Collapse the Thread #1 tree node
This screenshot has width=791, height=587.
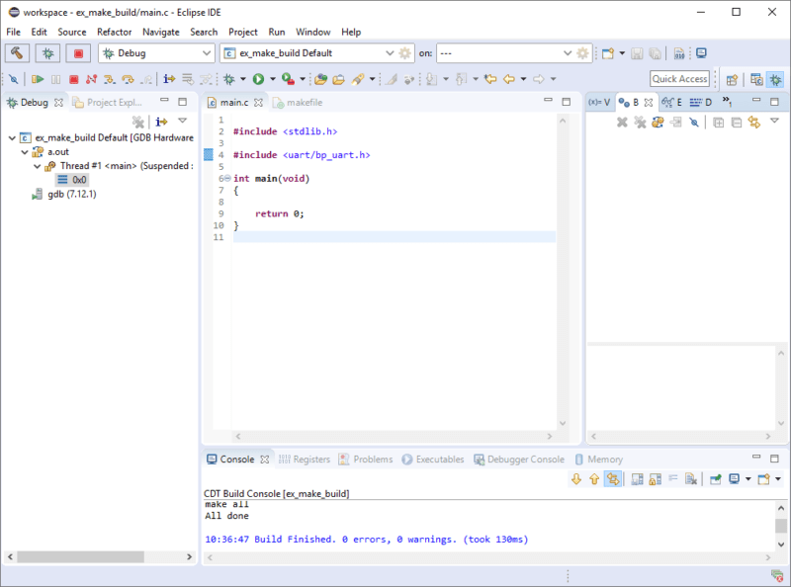pyautogui.click(x=38, y=165)
